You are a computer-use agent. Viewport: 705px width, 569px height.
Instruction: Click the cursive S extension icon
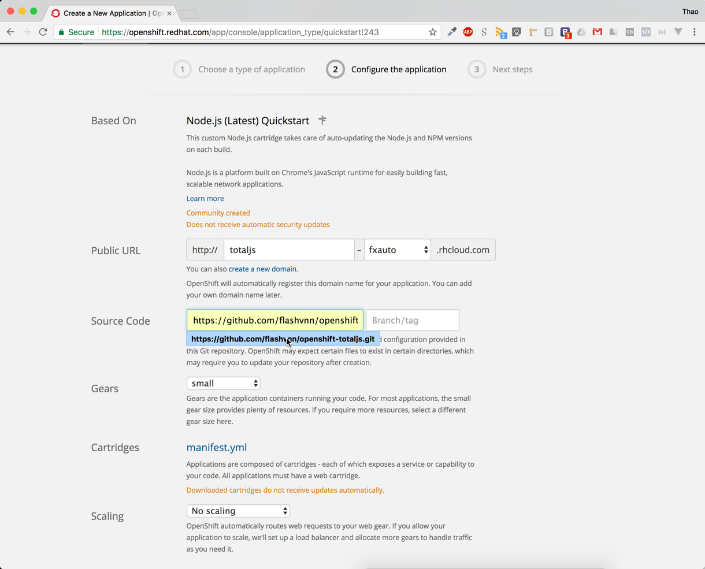[484, 32]
